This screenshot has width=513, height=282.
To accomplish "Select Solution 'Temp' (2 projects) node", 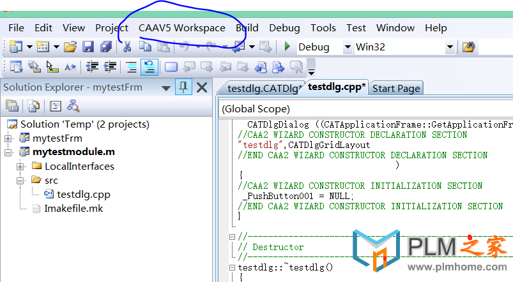I will point(85,124).
